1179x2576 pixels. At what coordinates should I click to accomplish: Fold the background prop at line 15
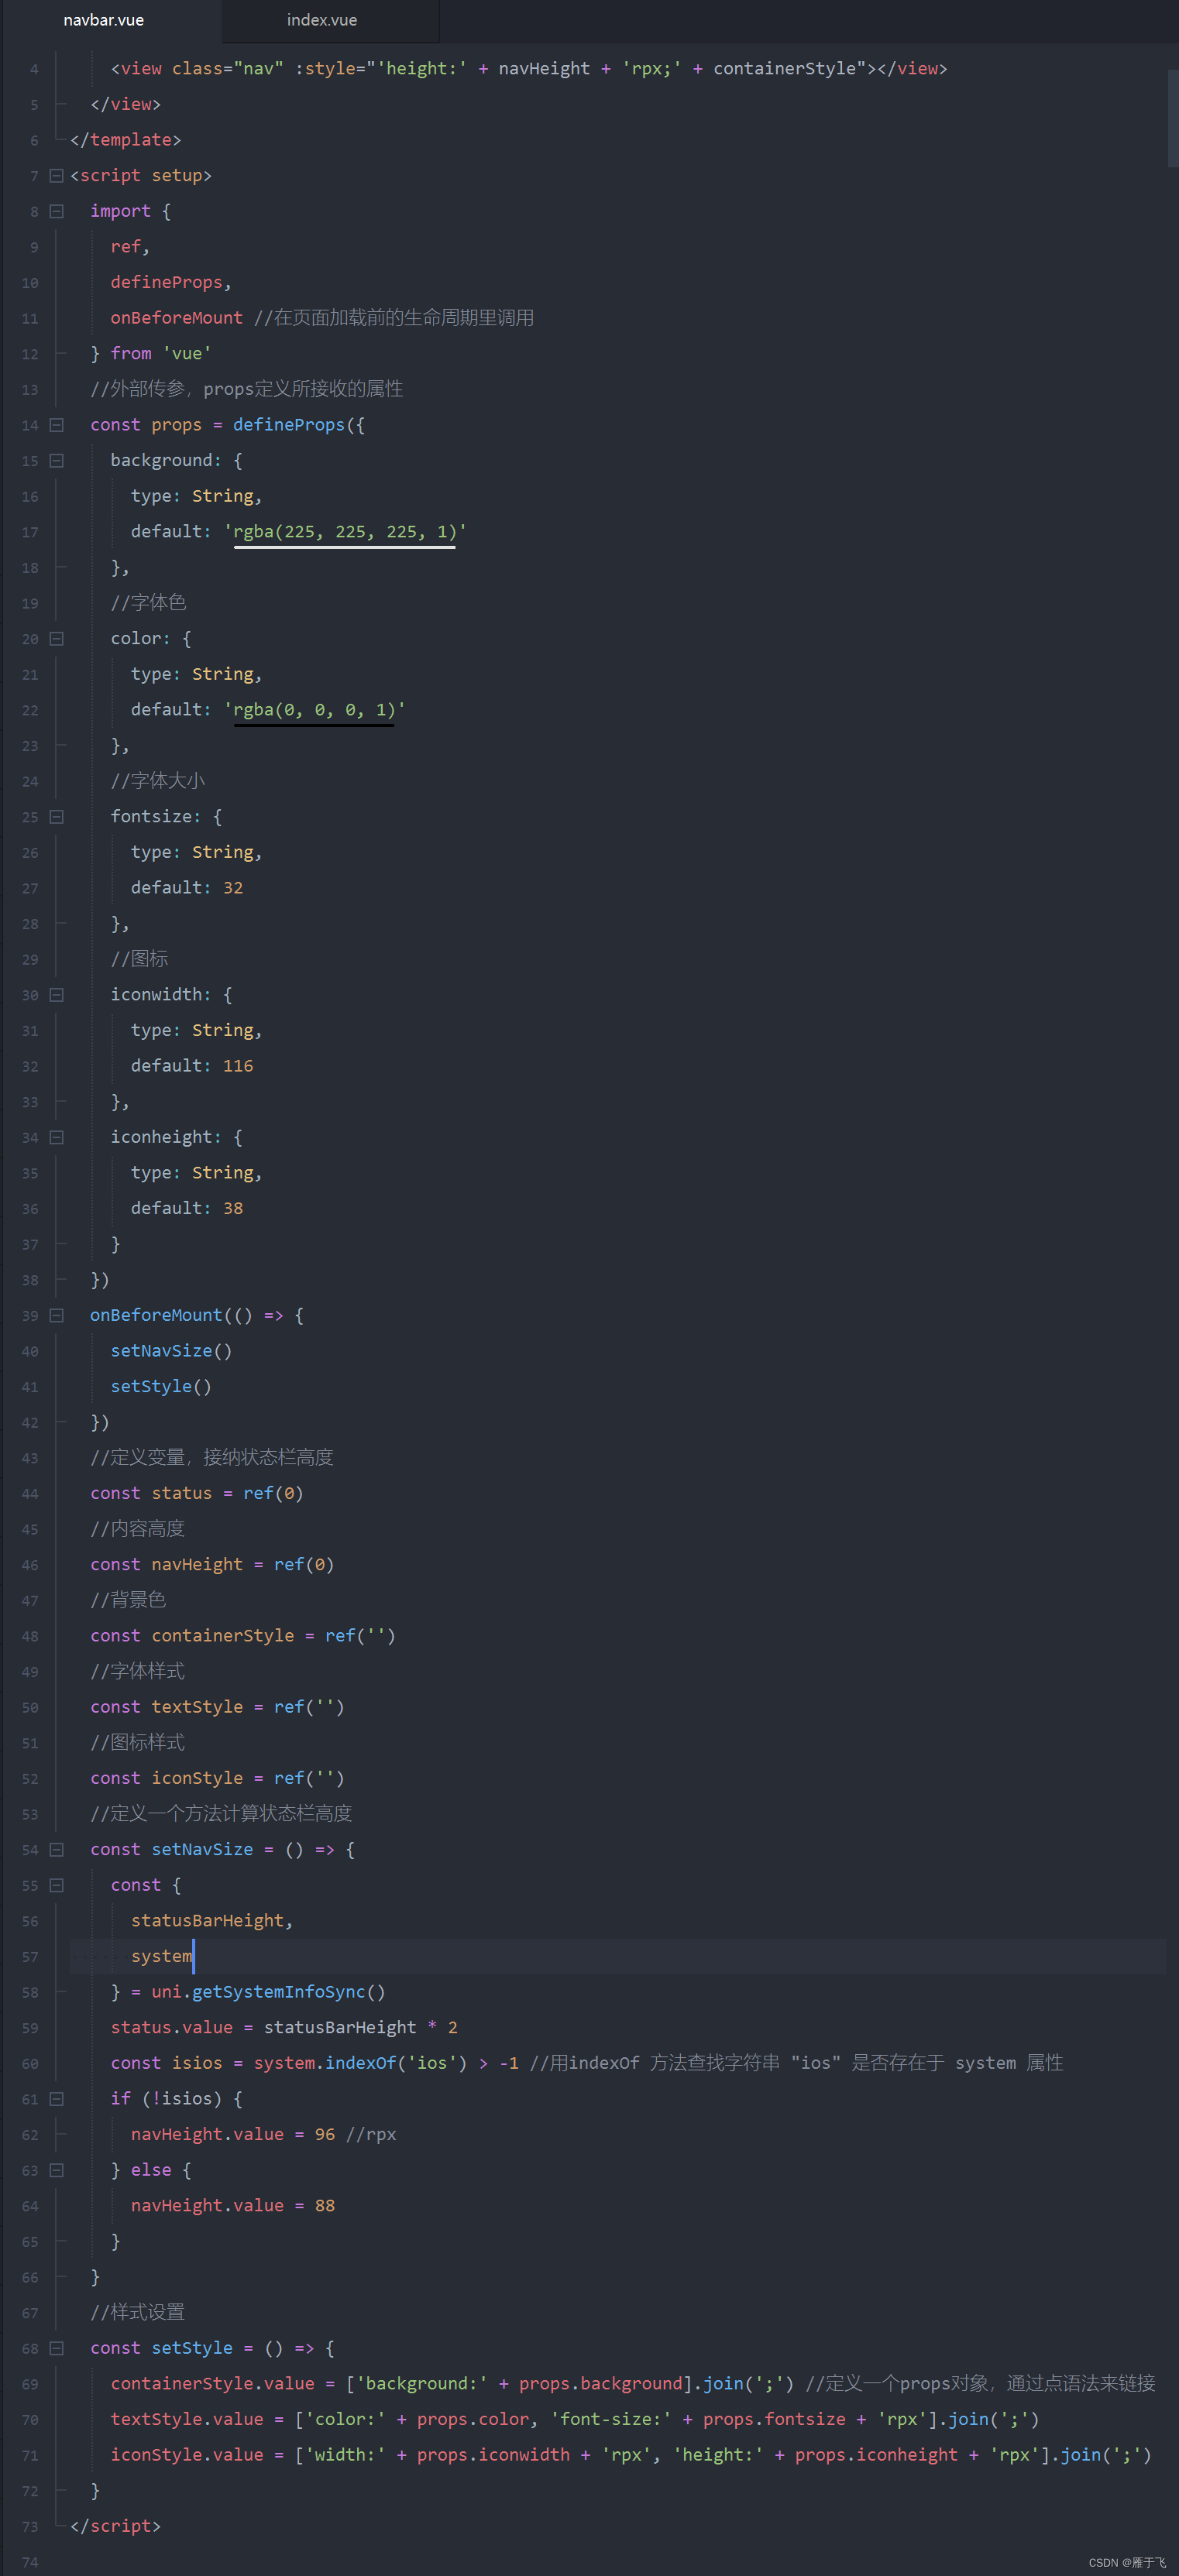coord(57,461)
